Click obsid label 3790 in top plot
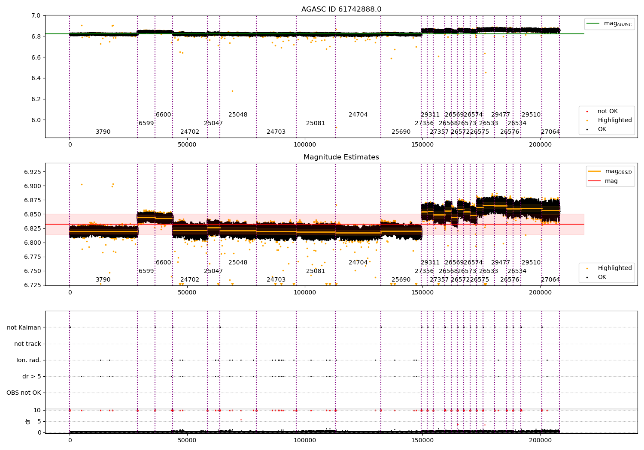Screen dimensions: 644x450 coord(103,132)
